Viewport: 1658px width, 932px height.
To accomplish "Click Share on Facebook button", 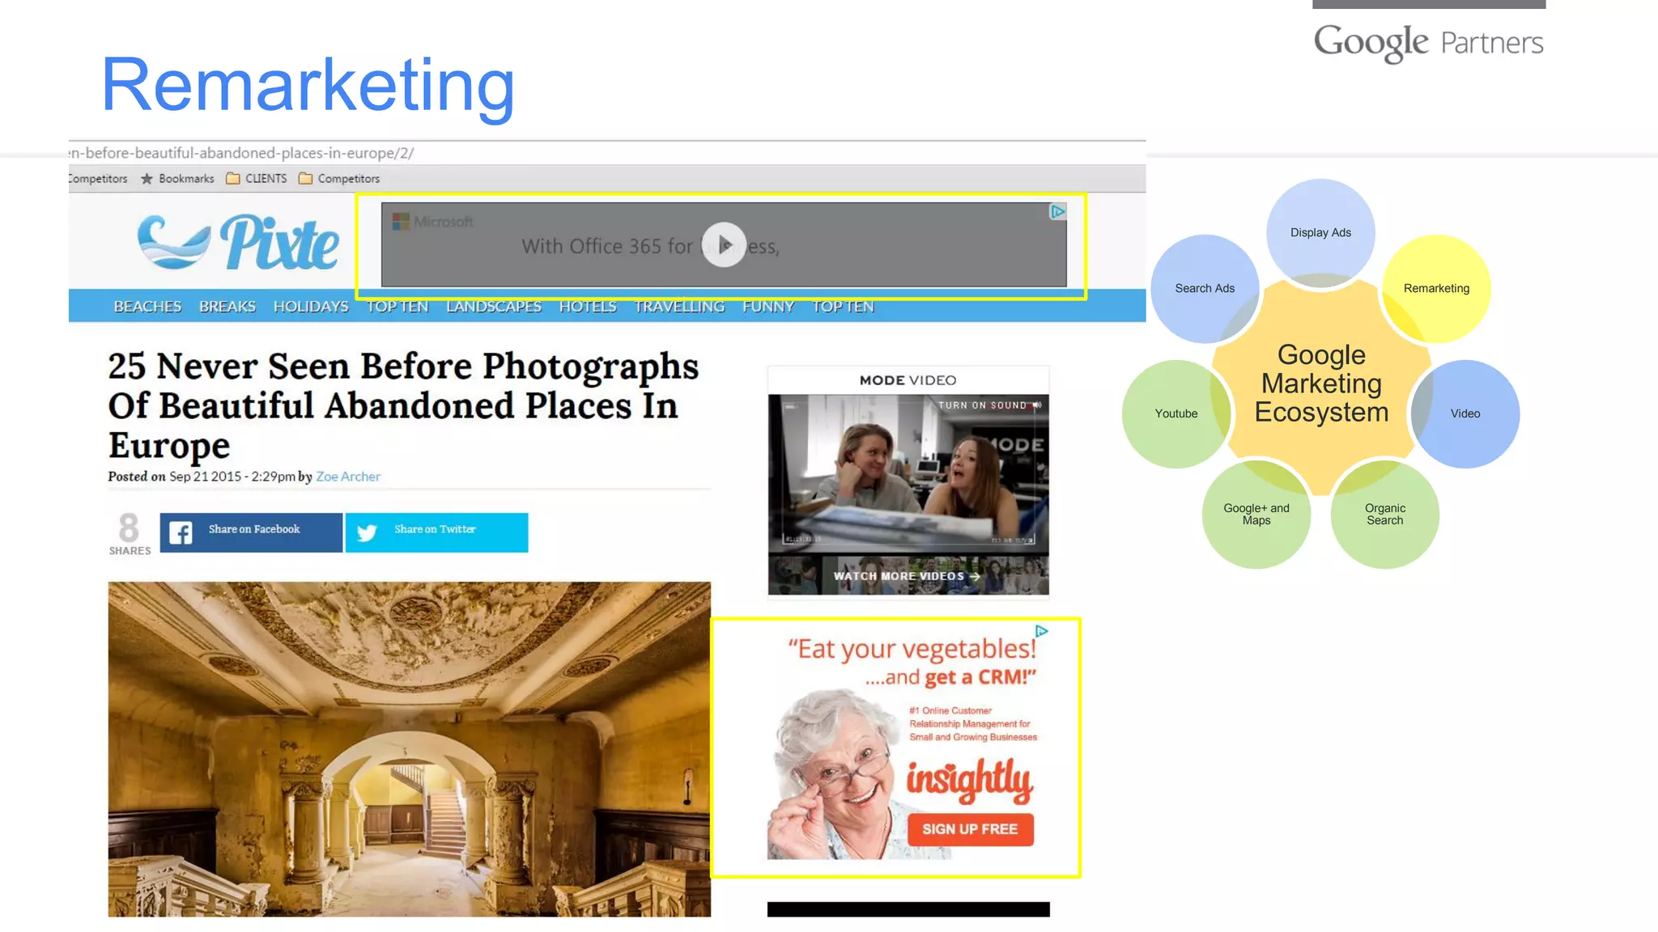I will pos(251,532).
